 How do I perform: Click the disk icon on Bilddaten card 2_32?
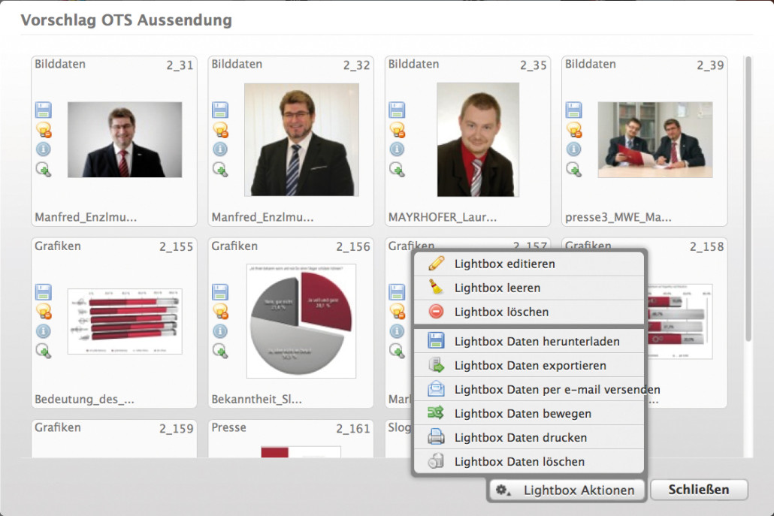220,110
